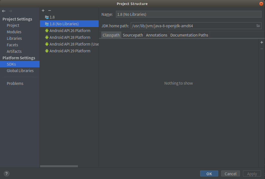Click the Cancel button
The height and width of the screenshot is (179, 265).
(x=230, y=173)
